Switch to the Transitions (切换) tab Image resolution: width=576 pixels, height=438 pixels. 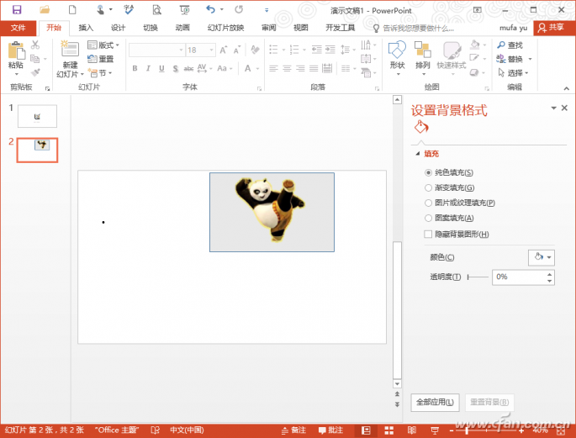pos(151,28)
